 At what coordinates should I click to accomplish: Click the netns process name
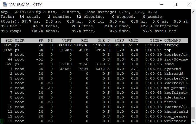pyautogui.click(x=170, y=102)
